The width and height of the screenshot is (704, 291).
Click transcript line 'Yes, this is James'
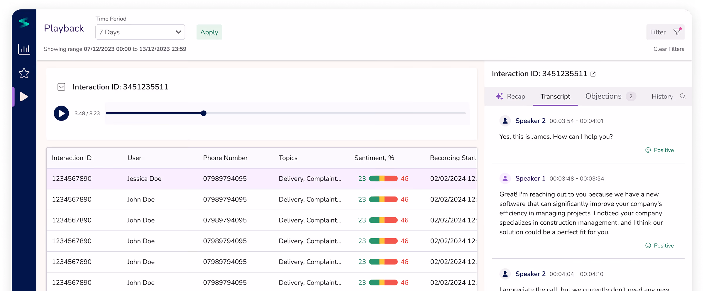pos(556,137)
